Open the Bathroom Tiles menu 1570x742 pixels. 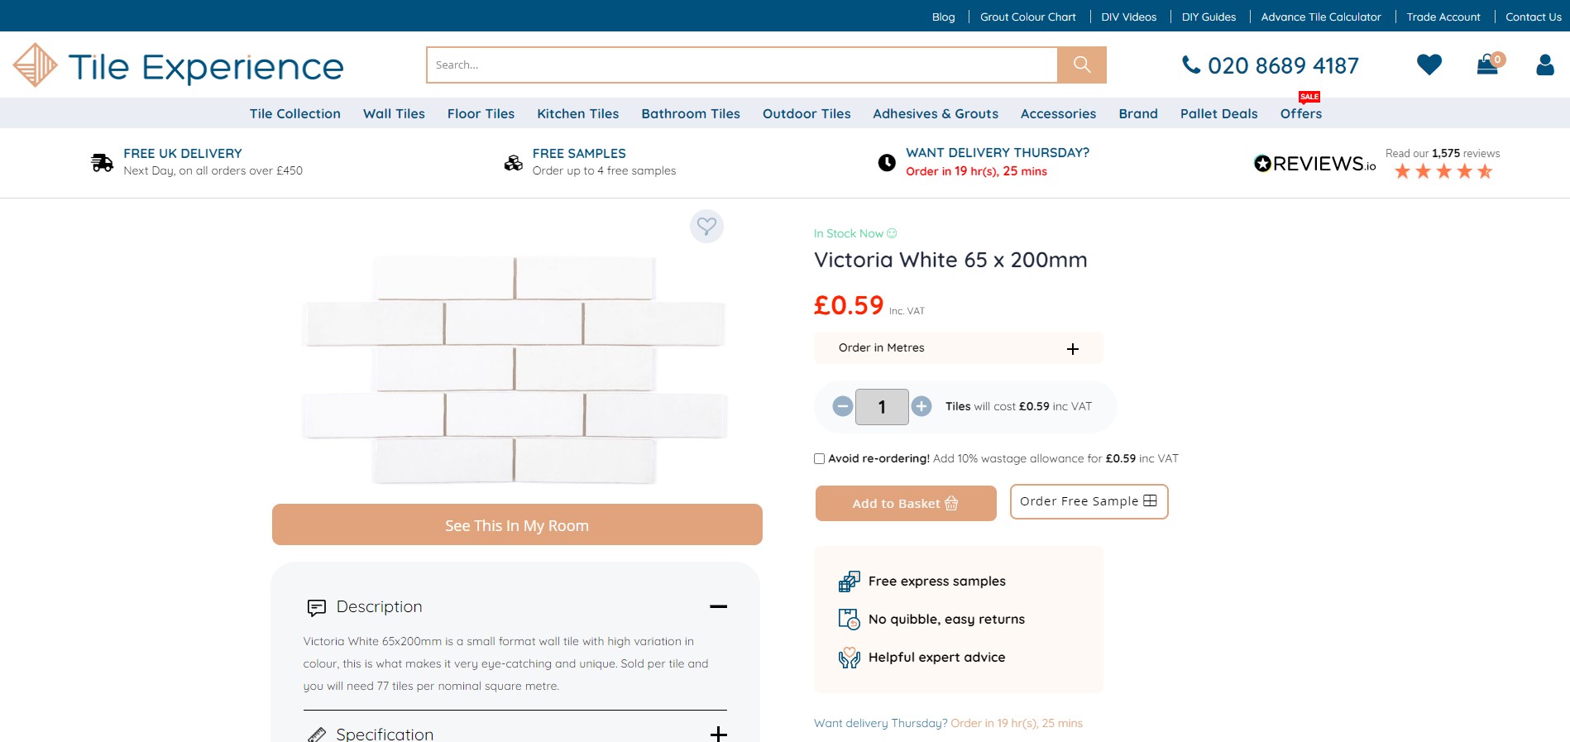click(x=690, y=113)
